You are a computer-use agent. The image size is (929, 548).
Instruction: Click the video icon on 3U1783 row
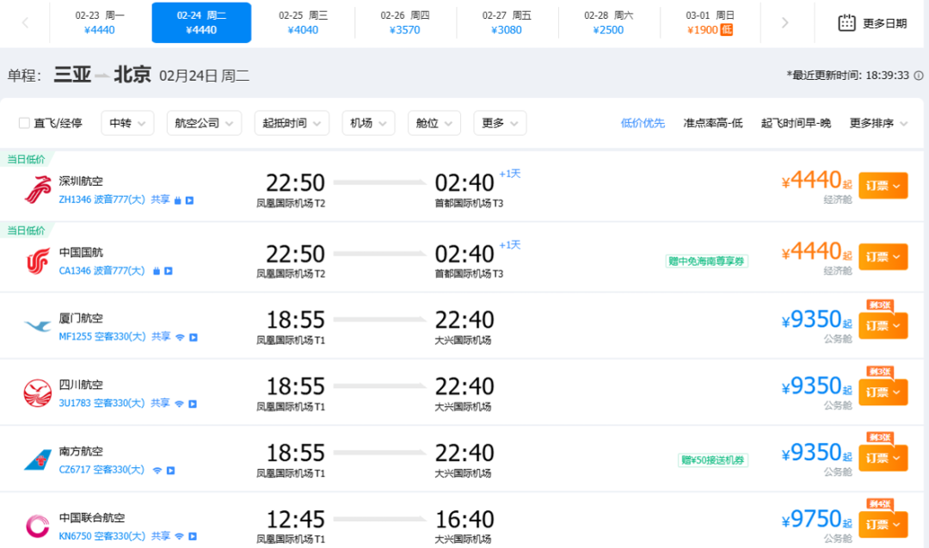point(193,403)
